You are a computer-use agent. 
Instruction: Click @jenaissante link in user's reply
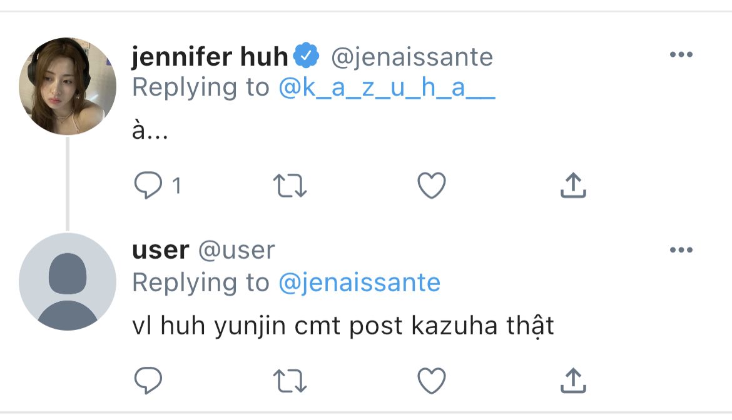point(359,282)
